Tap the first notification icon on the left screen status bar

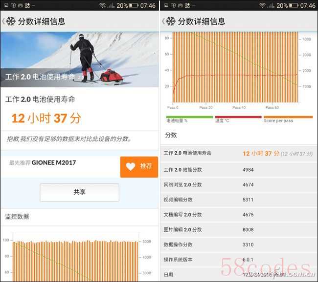tap(6, 5)
